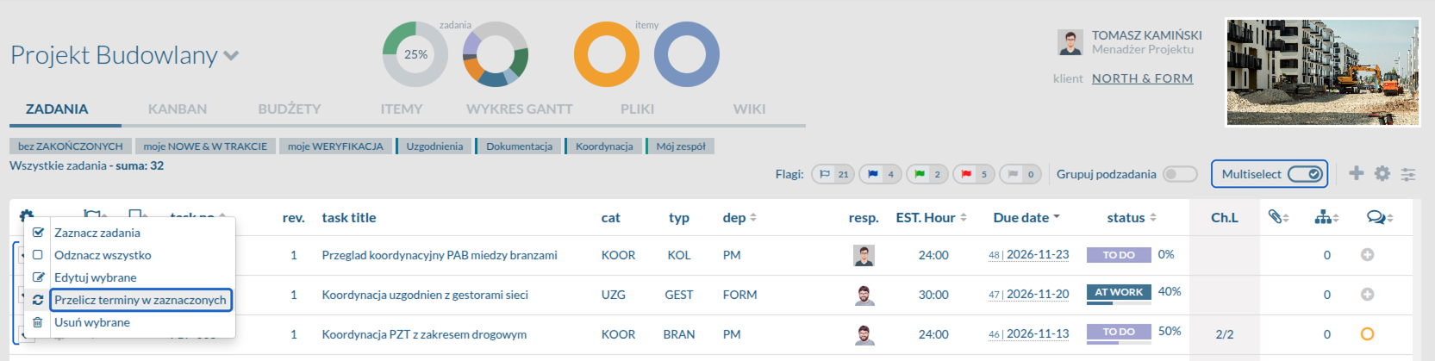Filter by blue flag with count 4
Screen dimensions: 1435x361
click(881, 174)
